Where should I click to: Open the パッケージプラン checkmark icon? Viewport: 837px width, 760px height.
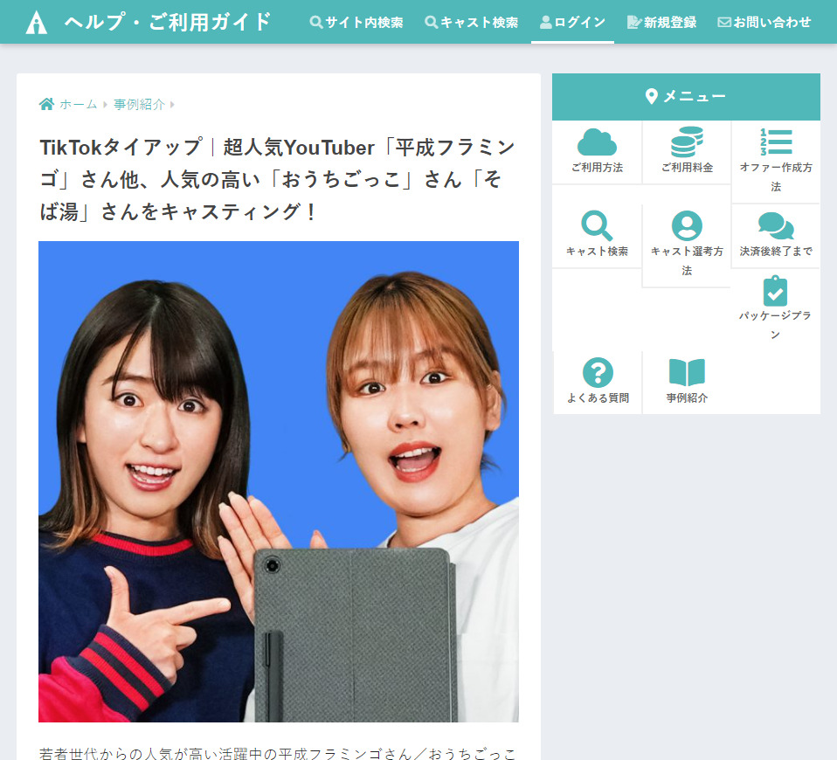point(776,291)
